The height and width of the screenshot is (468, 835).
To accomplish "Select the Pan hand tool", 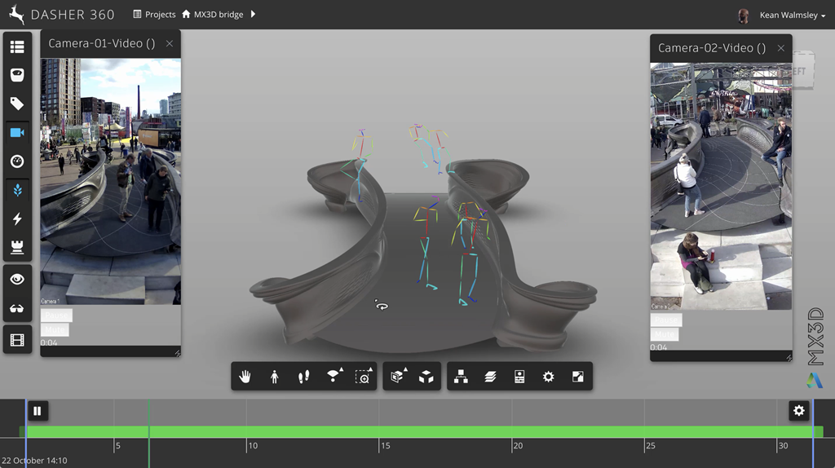I will 245,377.
